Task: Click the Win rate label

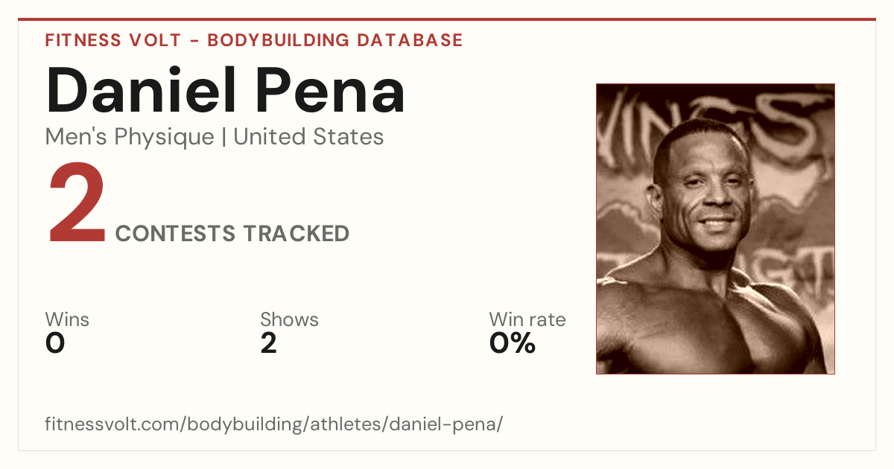Action: [x=527, y=320]
